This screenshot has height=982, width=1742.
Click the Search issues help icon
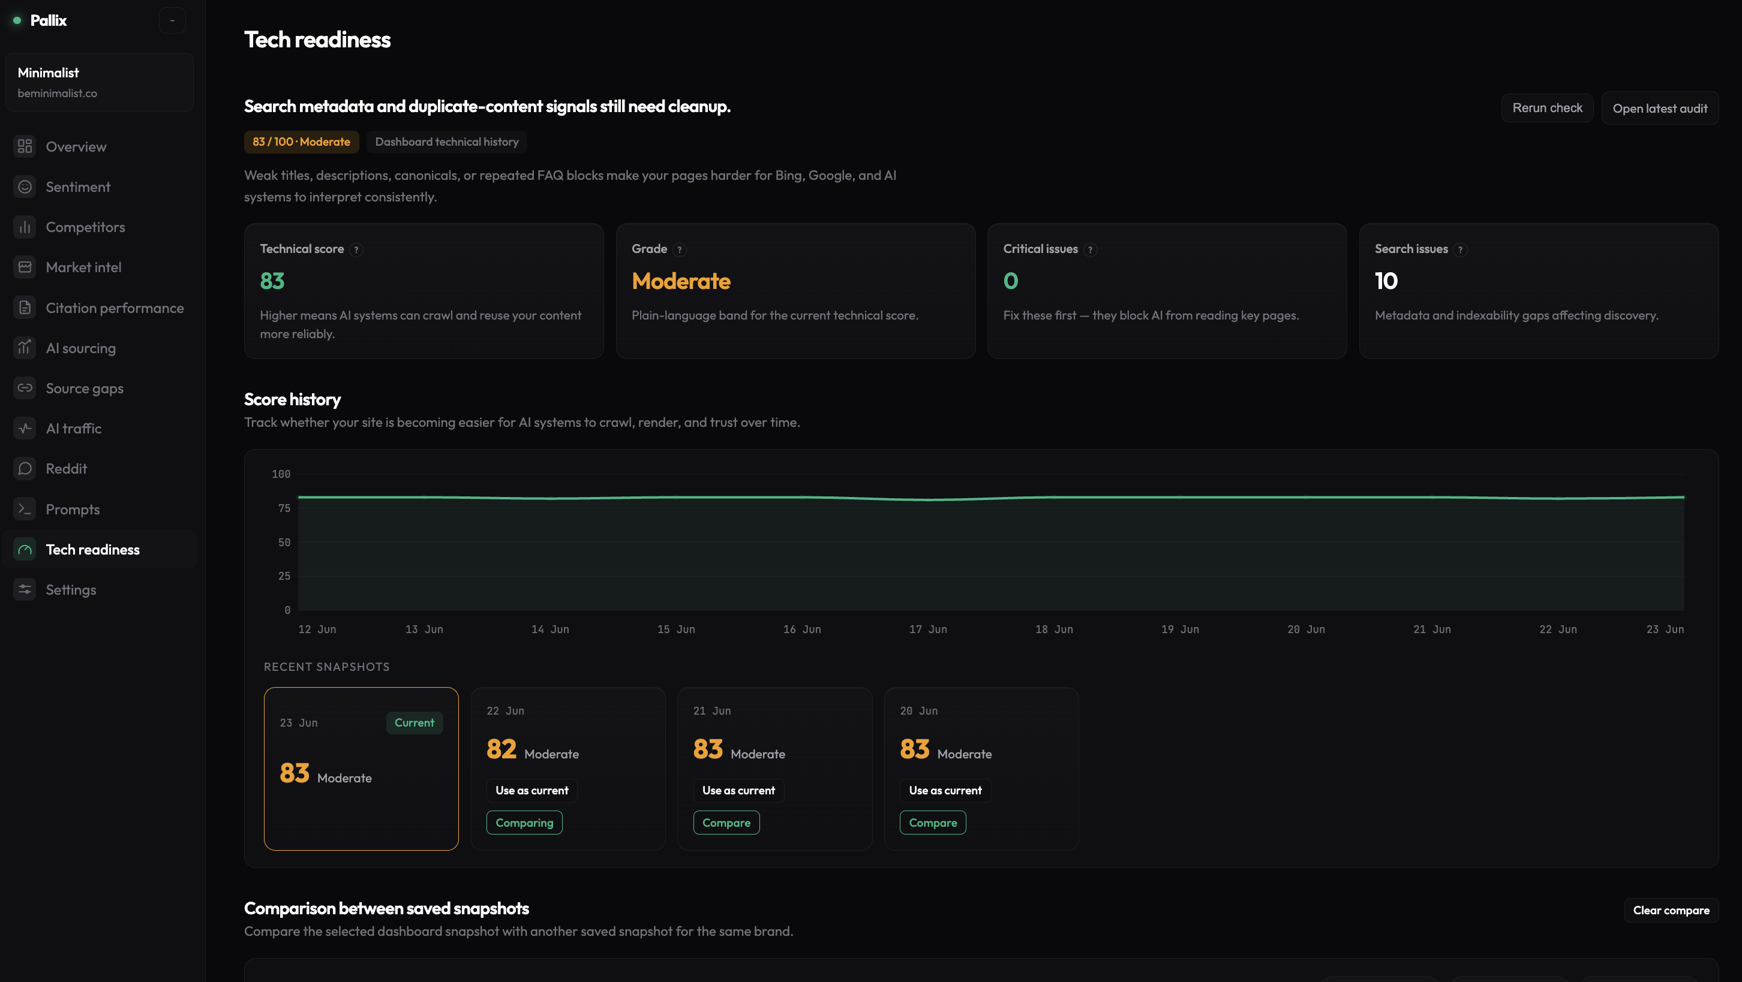click(1460, 249)
